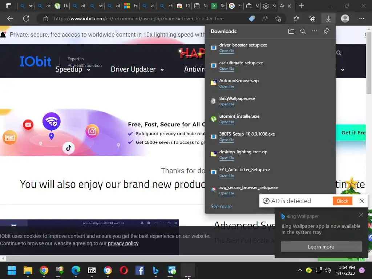Click the notification bell icon on banner
The width and height of the screenshot is (372, 279).
point(3,35)
